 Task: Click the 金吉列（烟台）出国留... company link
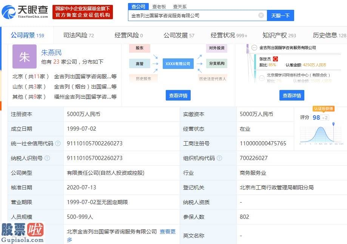(85, 87)
